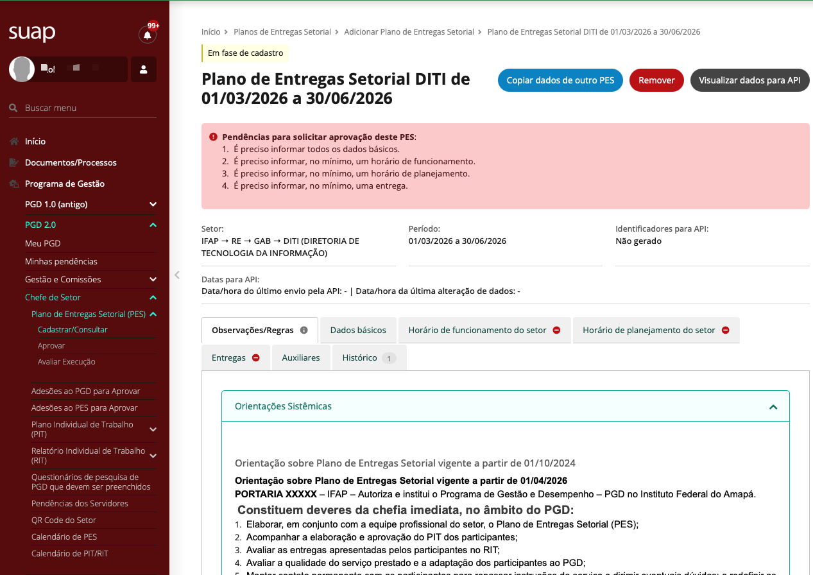Viewport: 813px width, 575px height.
Task: Click the Início home icon in sidebar
Action: point(13,141)
